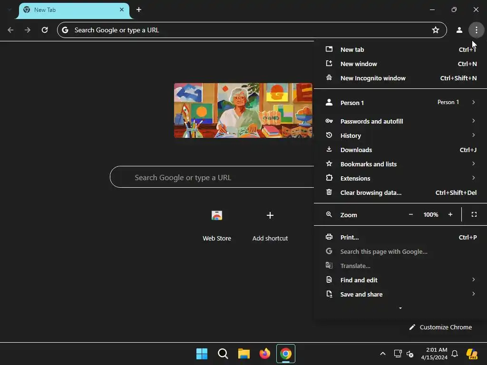Click the network tray icon
The image size is (487, 365).
pyautogui.click(x=398, y=354)
